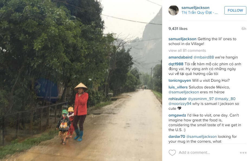Open the @noorizzy94 mention
Viewport: 248px width, 161px height.
point(180,104)
